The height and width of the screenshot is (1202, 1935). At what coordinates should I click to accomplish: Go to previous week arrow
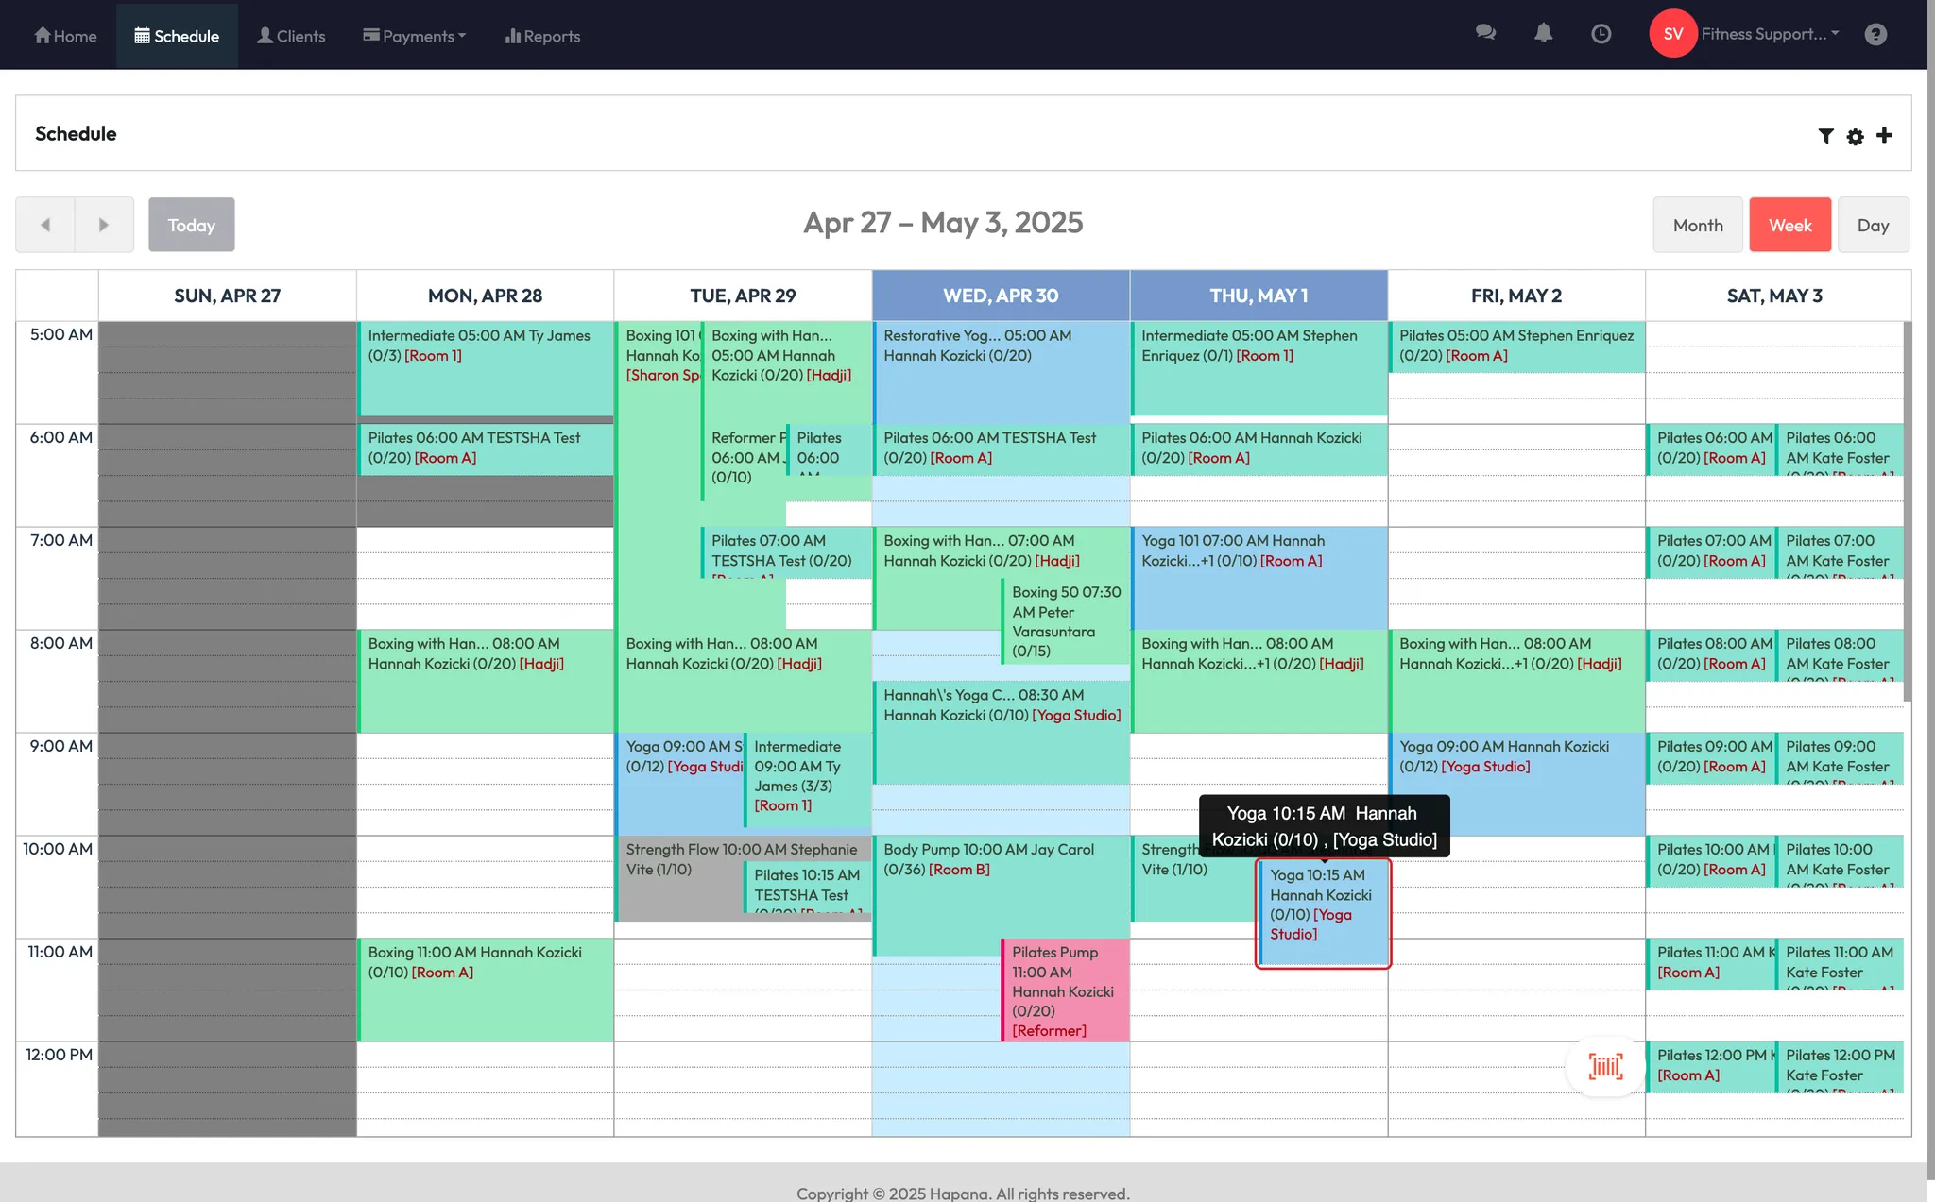pyautogui.click(x=45, y=225)
